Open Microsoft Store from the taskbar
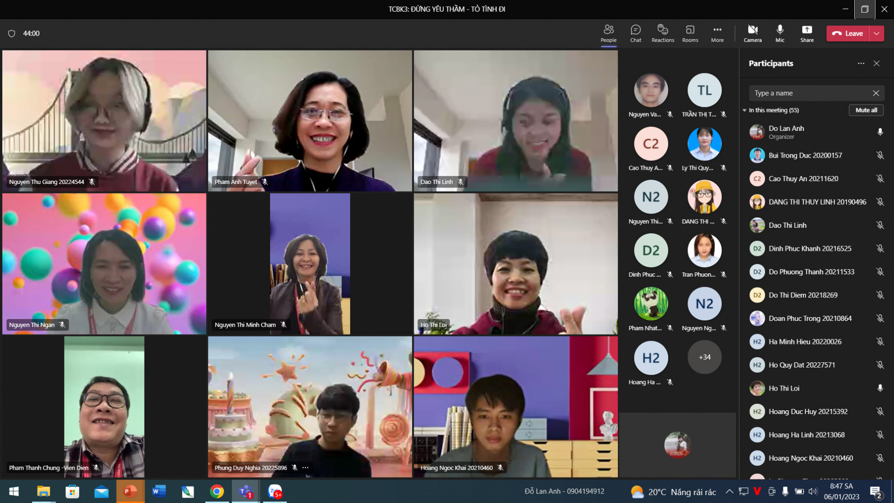Image resolution: width=894 pixels, height=503 pixels. 72,492
